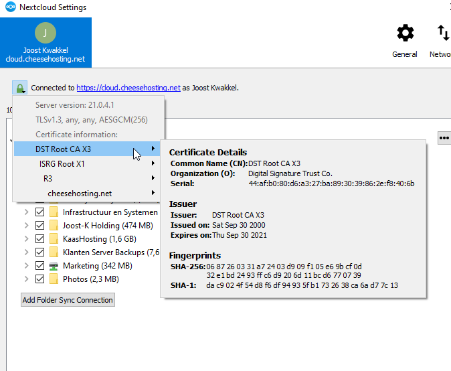Open General settings gear icon
The width and height of the screenshot is (451, 371).
tap(405, 33)
